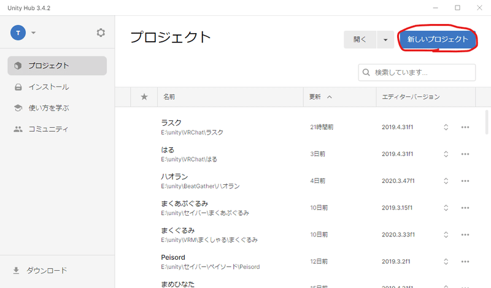Click the path E:\unity\VRChat\ラスク
The width and height of the screenshot is (491, 288).
[192, 132]
